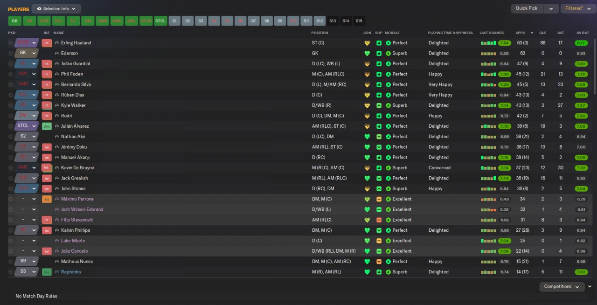Open the Filtered dropdown
Screen dimensions: 597x305
(x=577, y=8)
